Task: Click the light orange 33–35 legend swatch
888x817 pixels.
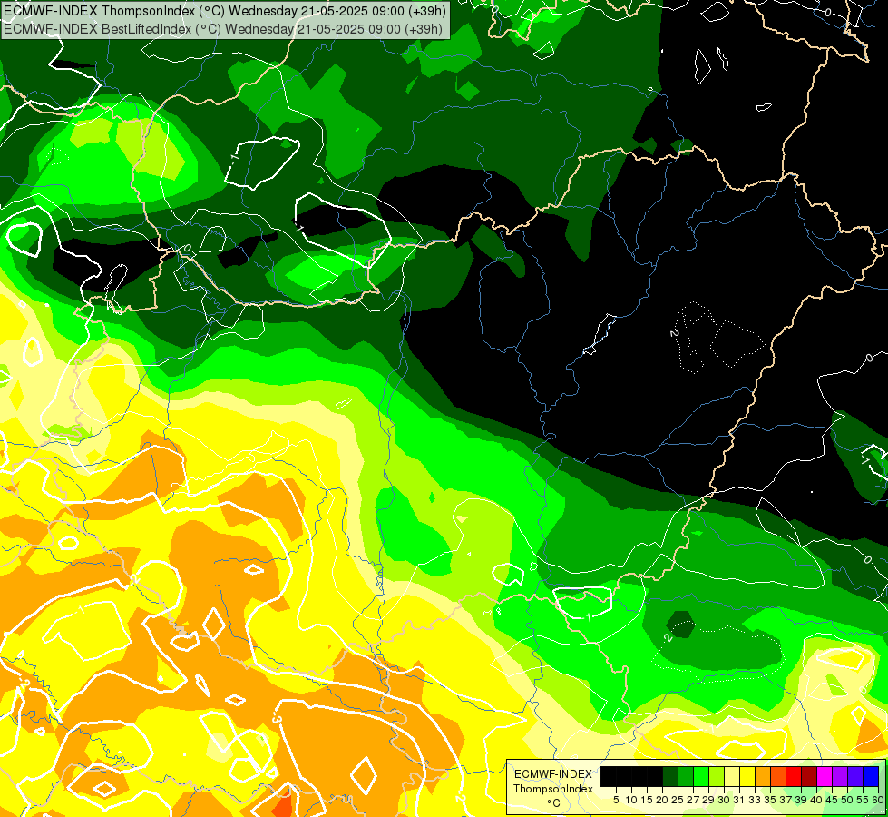Action: tap(763, 776)
